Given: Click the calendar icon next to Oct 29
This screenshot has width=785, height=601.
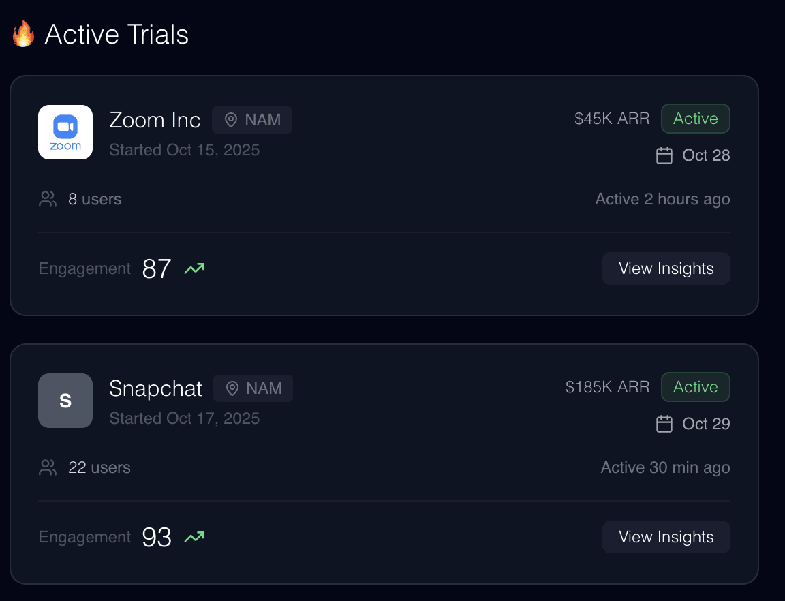Looking at the screenshot, I should [664, 424].
